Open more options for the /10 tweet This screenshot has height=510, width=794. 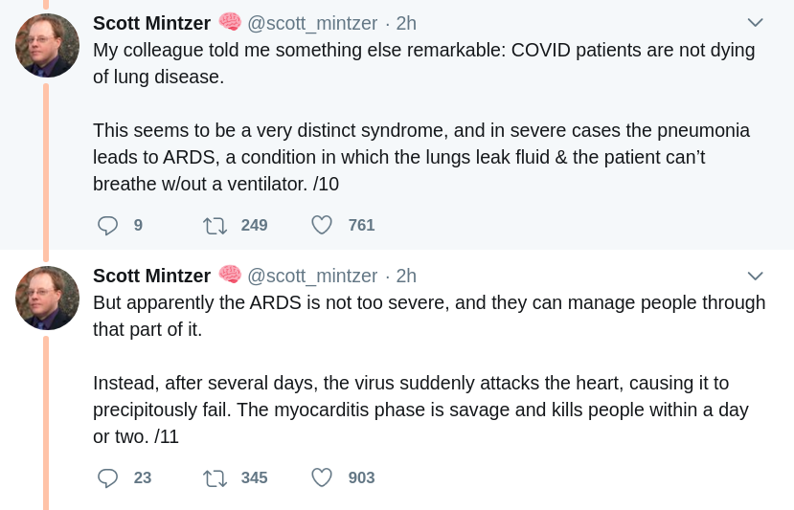click(x=755, y=23)
